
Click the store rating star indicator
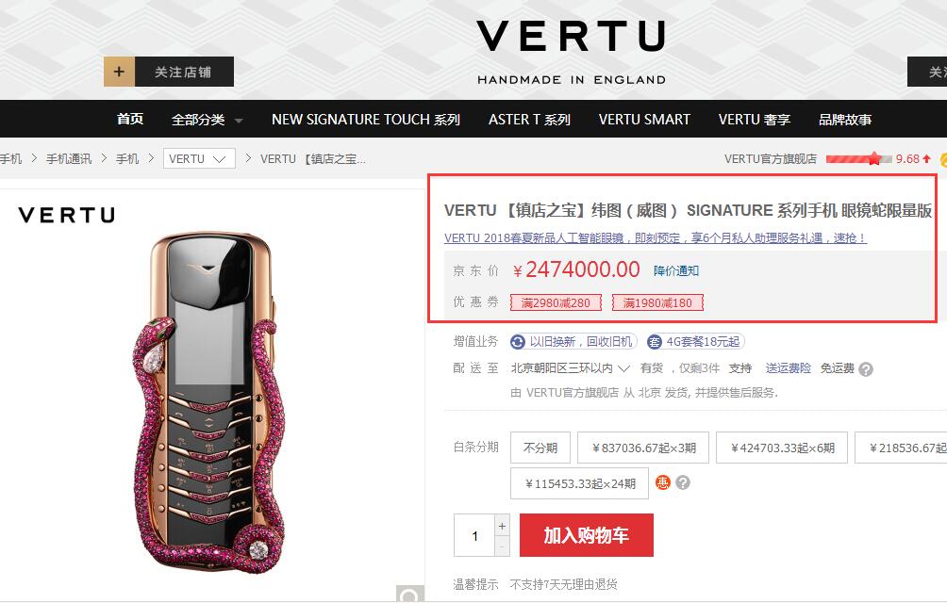coord(874,158)
